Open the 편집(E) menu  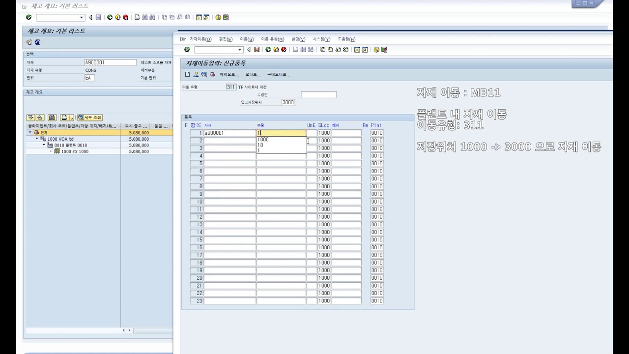coord(226,39)
